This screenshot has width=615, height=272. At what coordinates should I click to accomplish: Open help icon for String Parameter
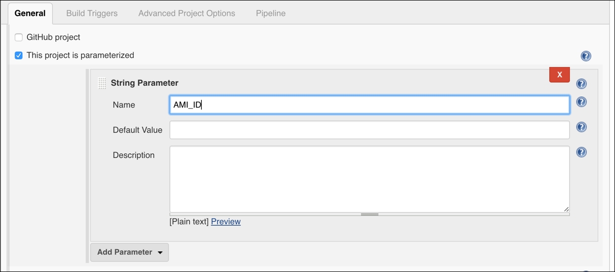(582, 84)
